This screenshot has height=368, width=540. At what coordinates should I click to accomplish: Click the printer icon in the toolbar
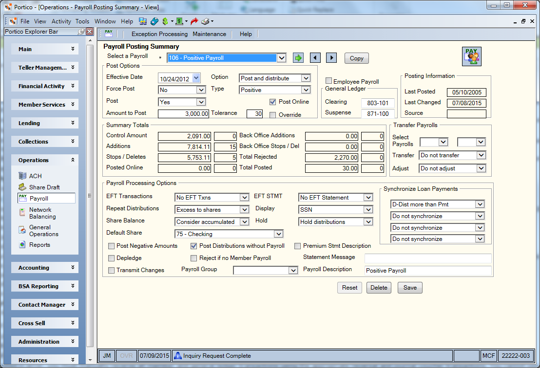point(205,21)
